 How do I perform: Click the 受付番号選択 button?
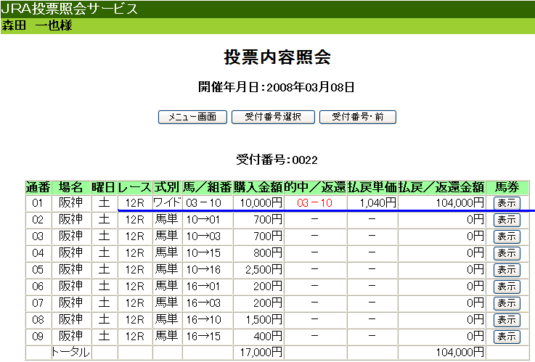273,117
